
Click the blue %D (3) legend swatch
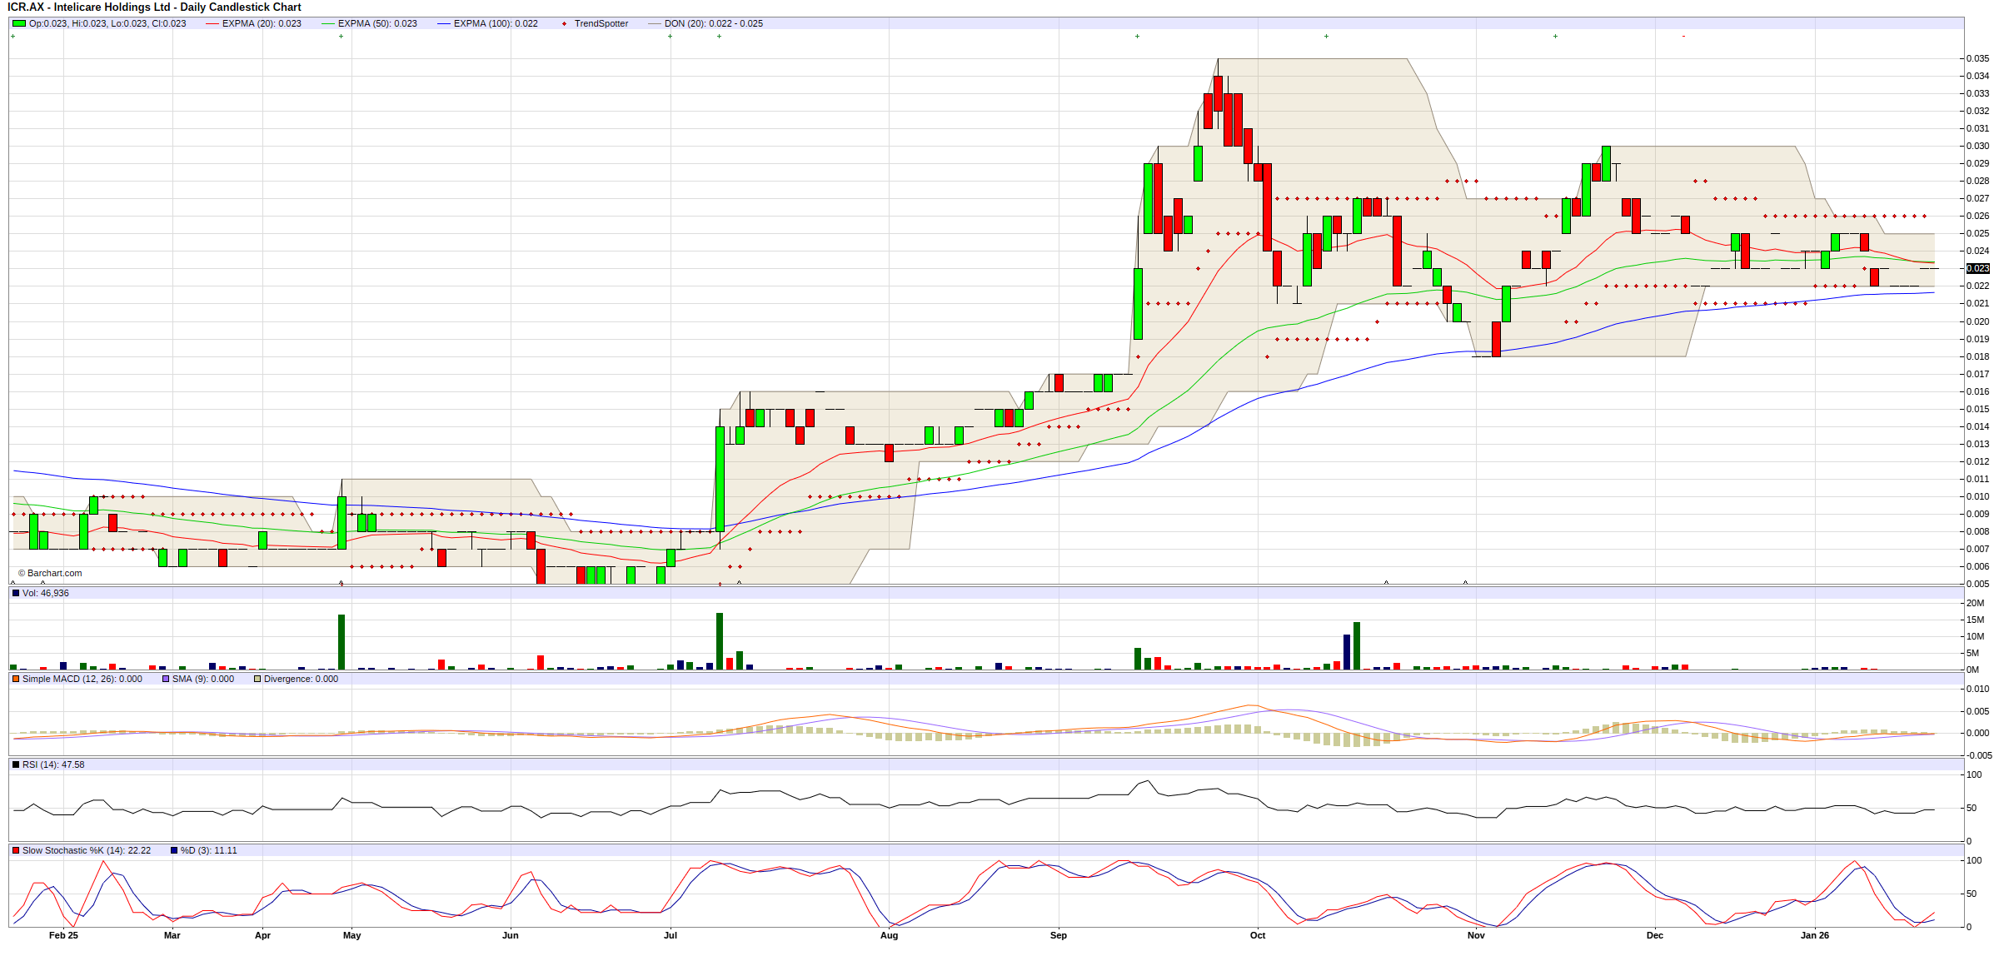[x=174, y=850]
